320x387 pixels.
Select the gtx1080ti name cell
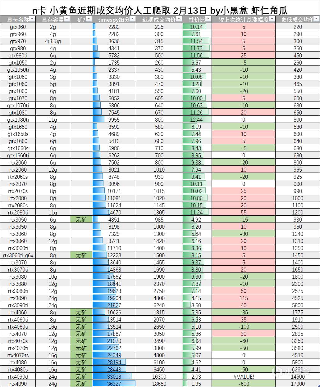18,120
